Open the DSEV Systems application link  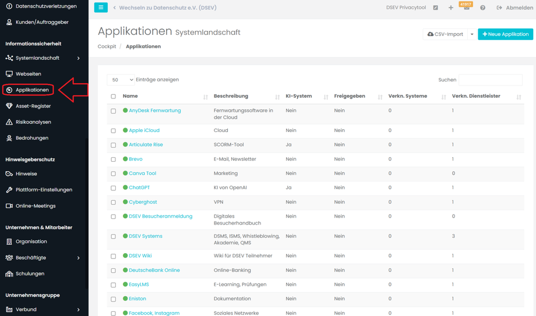click(x=145, y=236)
